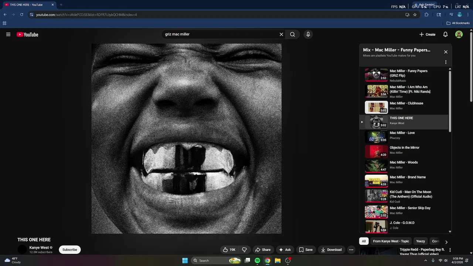Screen dimensions: 473x266
Task: Open more actions ellipsis under video
Action: pyautogui.click(x=351, y=250)
